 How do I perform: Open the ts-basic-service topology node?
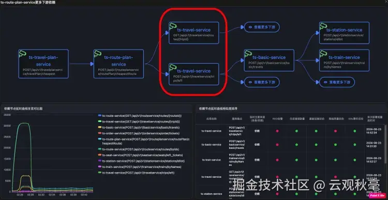[269, 60]
